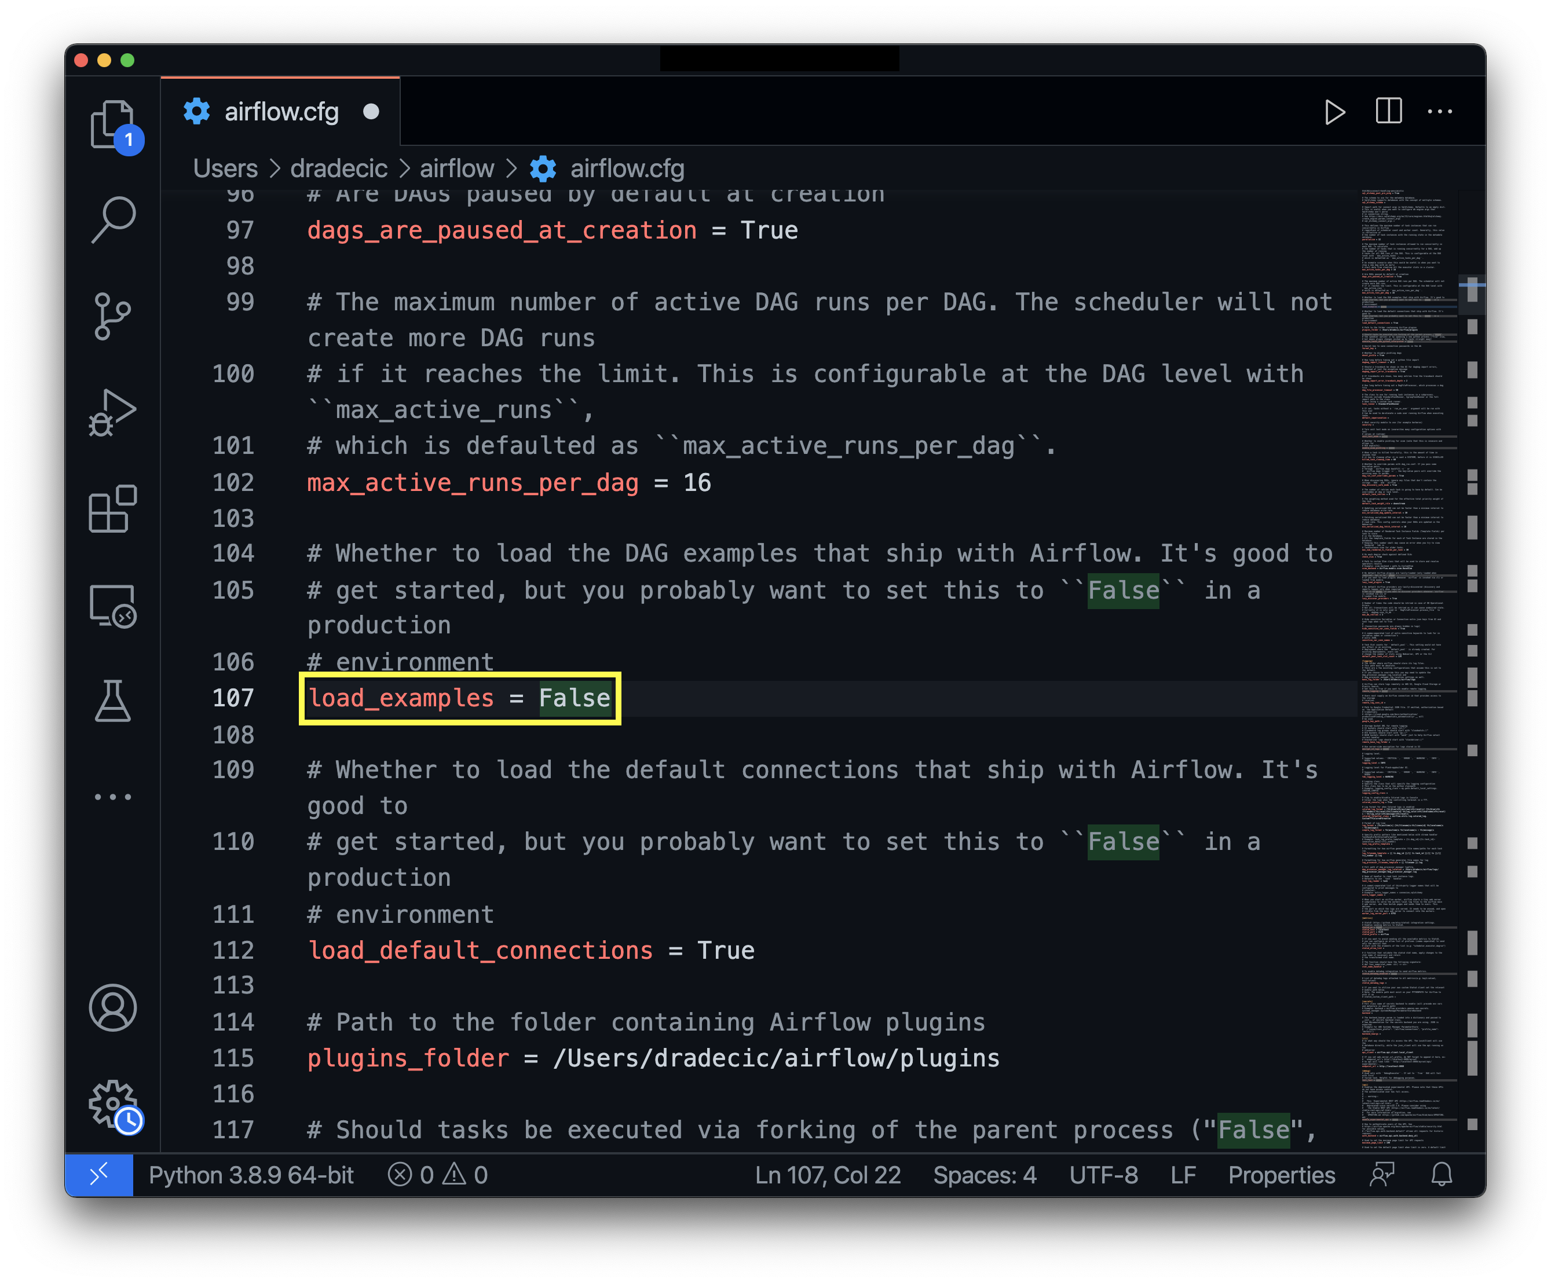
Task: Select the airflow.cfg editor tab
Action: click(281, 112)
